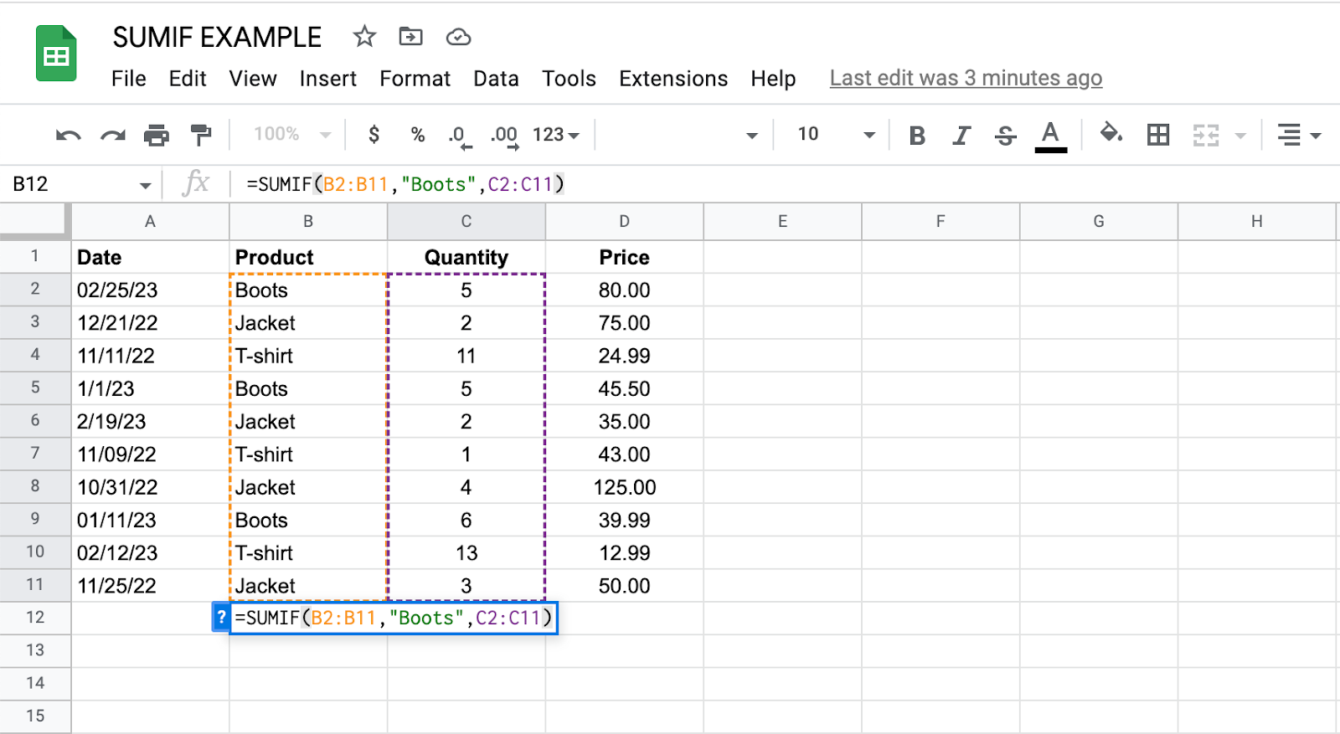1340x734 pixels.
Task: Redo the last action
Action: 112,135
